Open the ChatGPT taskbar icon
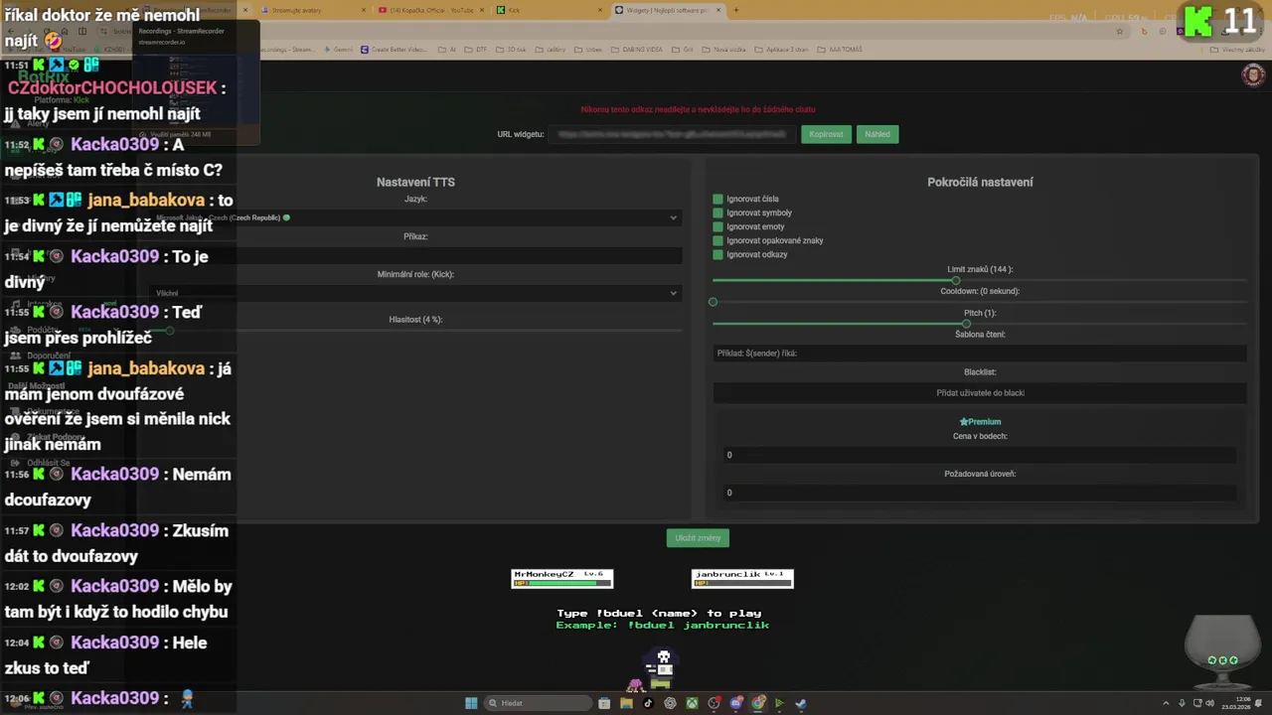 [x=670, y=703]
